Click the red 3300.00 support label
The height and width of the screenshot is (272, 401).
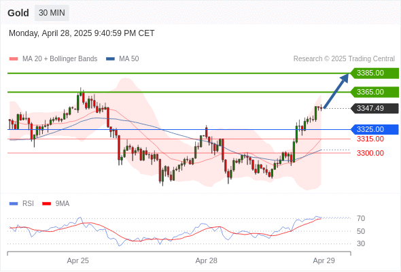[x=370, y=153]
